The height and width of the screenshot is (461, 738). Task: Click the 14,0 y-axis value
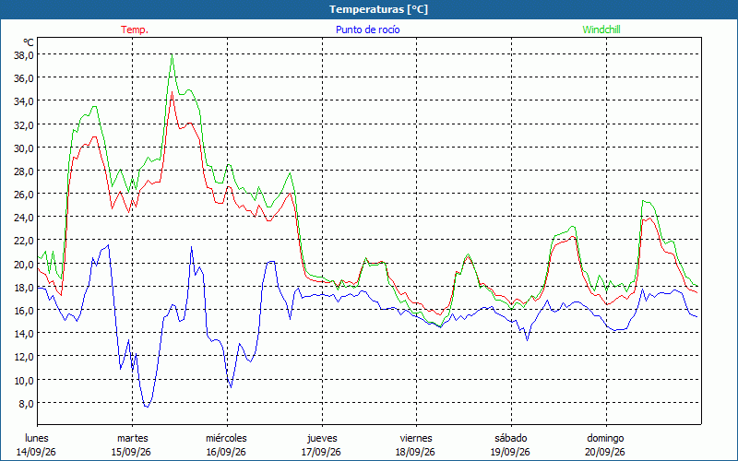(24, 334)
